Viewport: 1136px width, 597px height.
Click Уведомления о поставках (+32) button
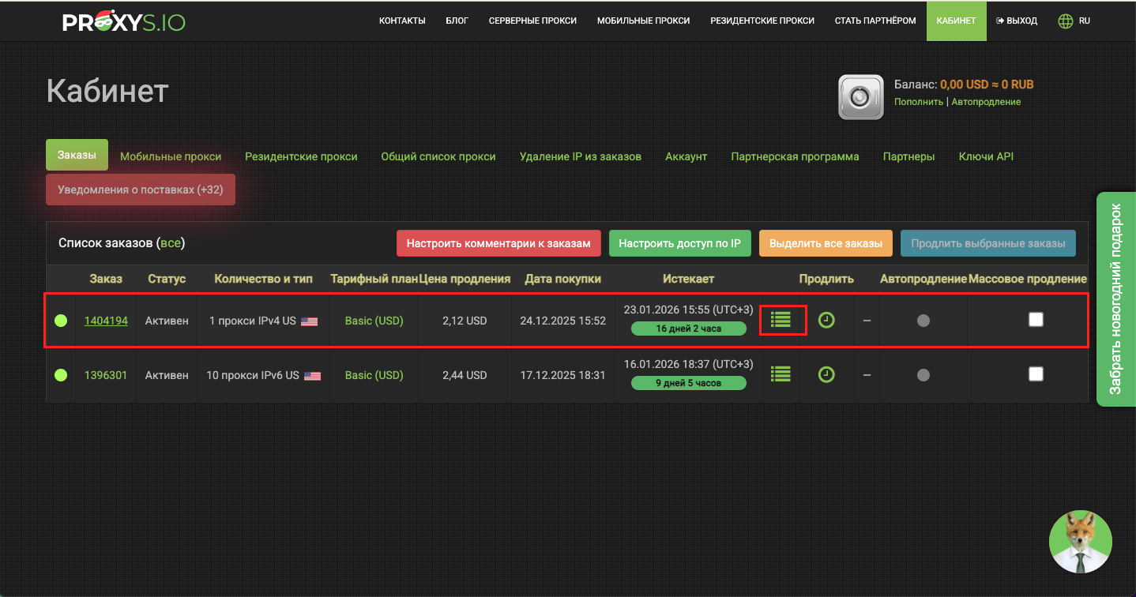(x=141, y=190)
